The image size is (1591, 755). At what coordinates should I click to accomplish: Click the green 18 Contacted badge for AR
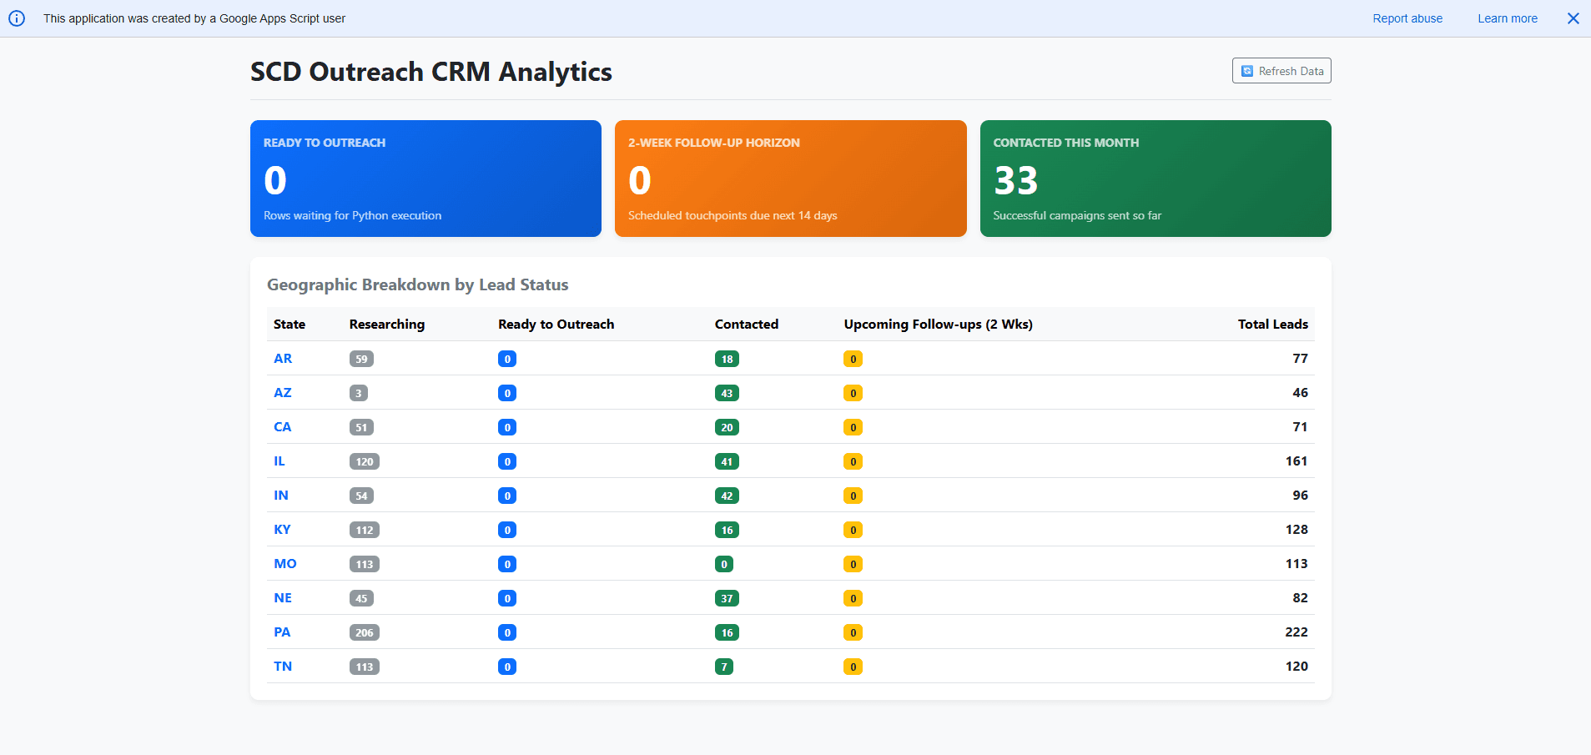[727, 359]
